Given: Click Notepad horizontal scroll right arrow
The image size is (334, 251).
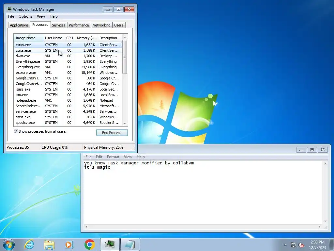Looking at the screenshot, I should click(319, 227).
